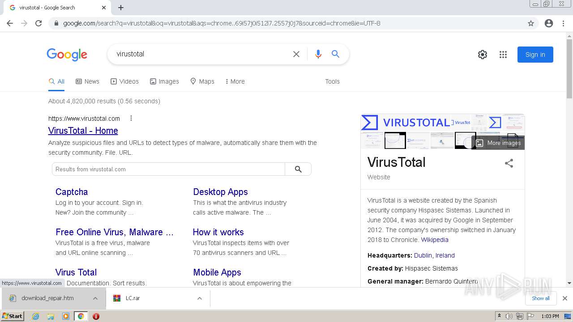The height and width of the screenshot is (322, 573).
Task: Open Google search settings gear
Action: pos(483,55)
